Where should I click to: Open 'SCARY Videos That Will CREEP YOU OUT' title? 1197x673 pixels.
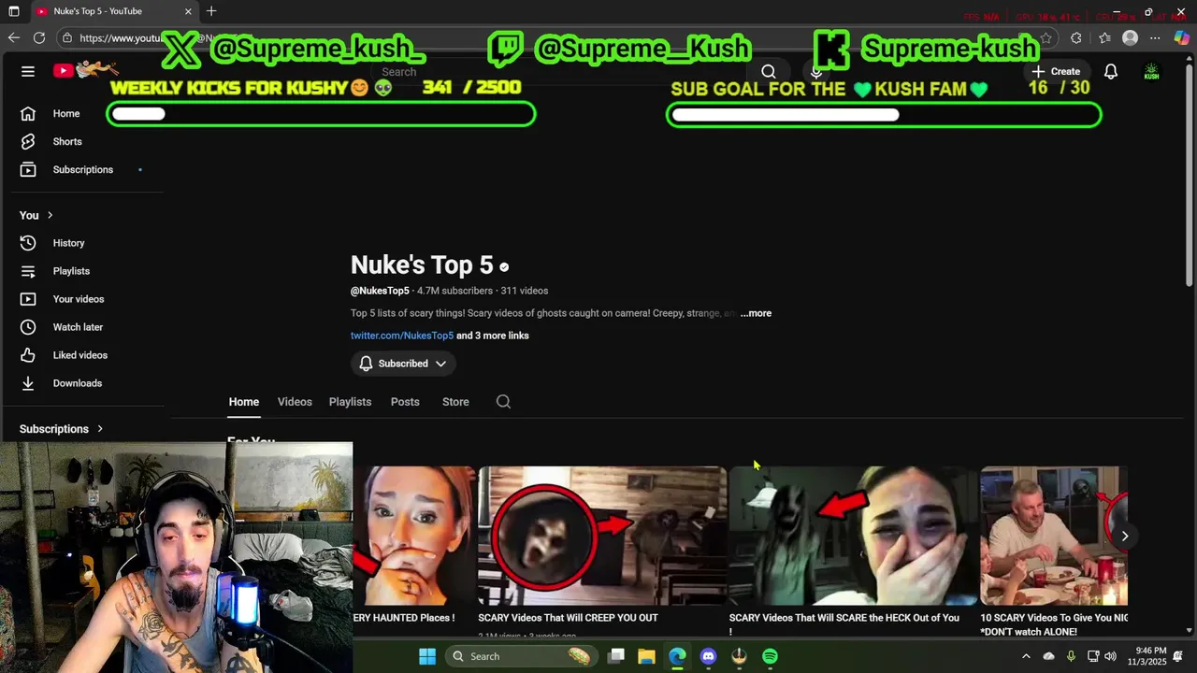pyautogui.click(x=568, y=618)
